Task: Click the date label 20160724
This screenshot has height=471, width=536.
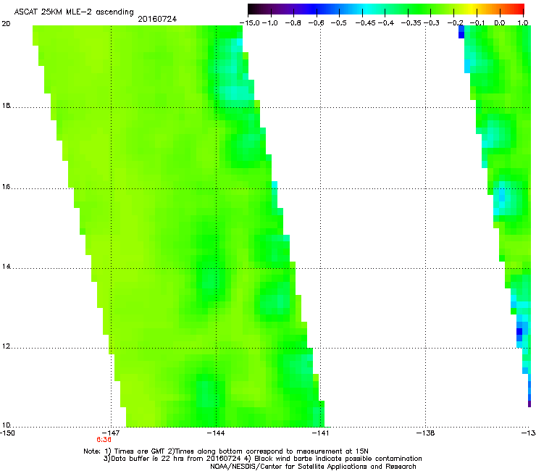Action: point(157,19)
